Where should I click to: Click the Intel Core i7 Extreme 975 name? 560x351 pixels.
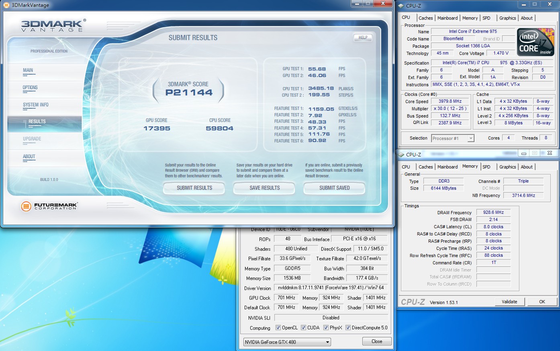(x=473, y=31)
